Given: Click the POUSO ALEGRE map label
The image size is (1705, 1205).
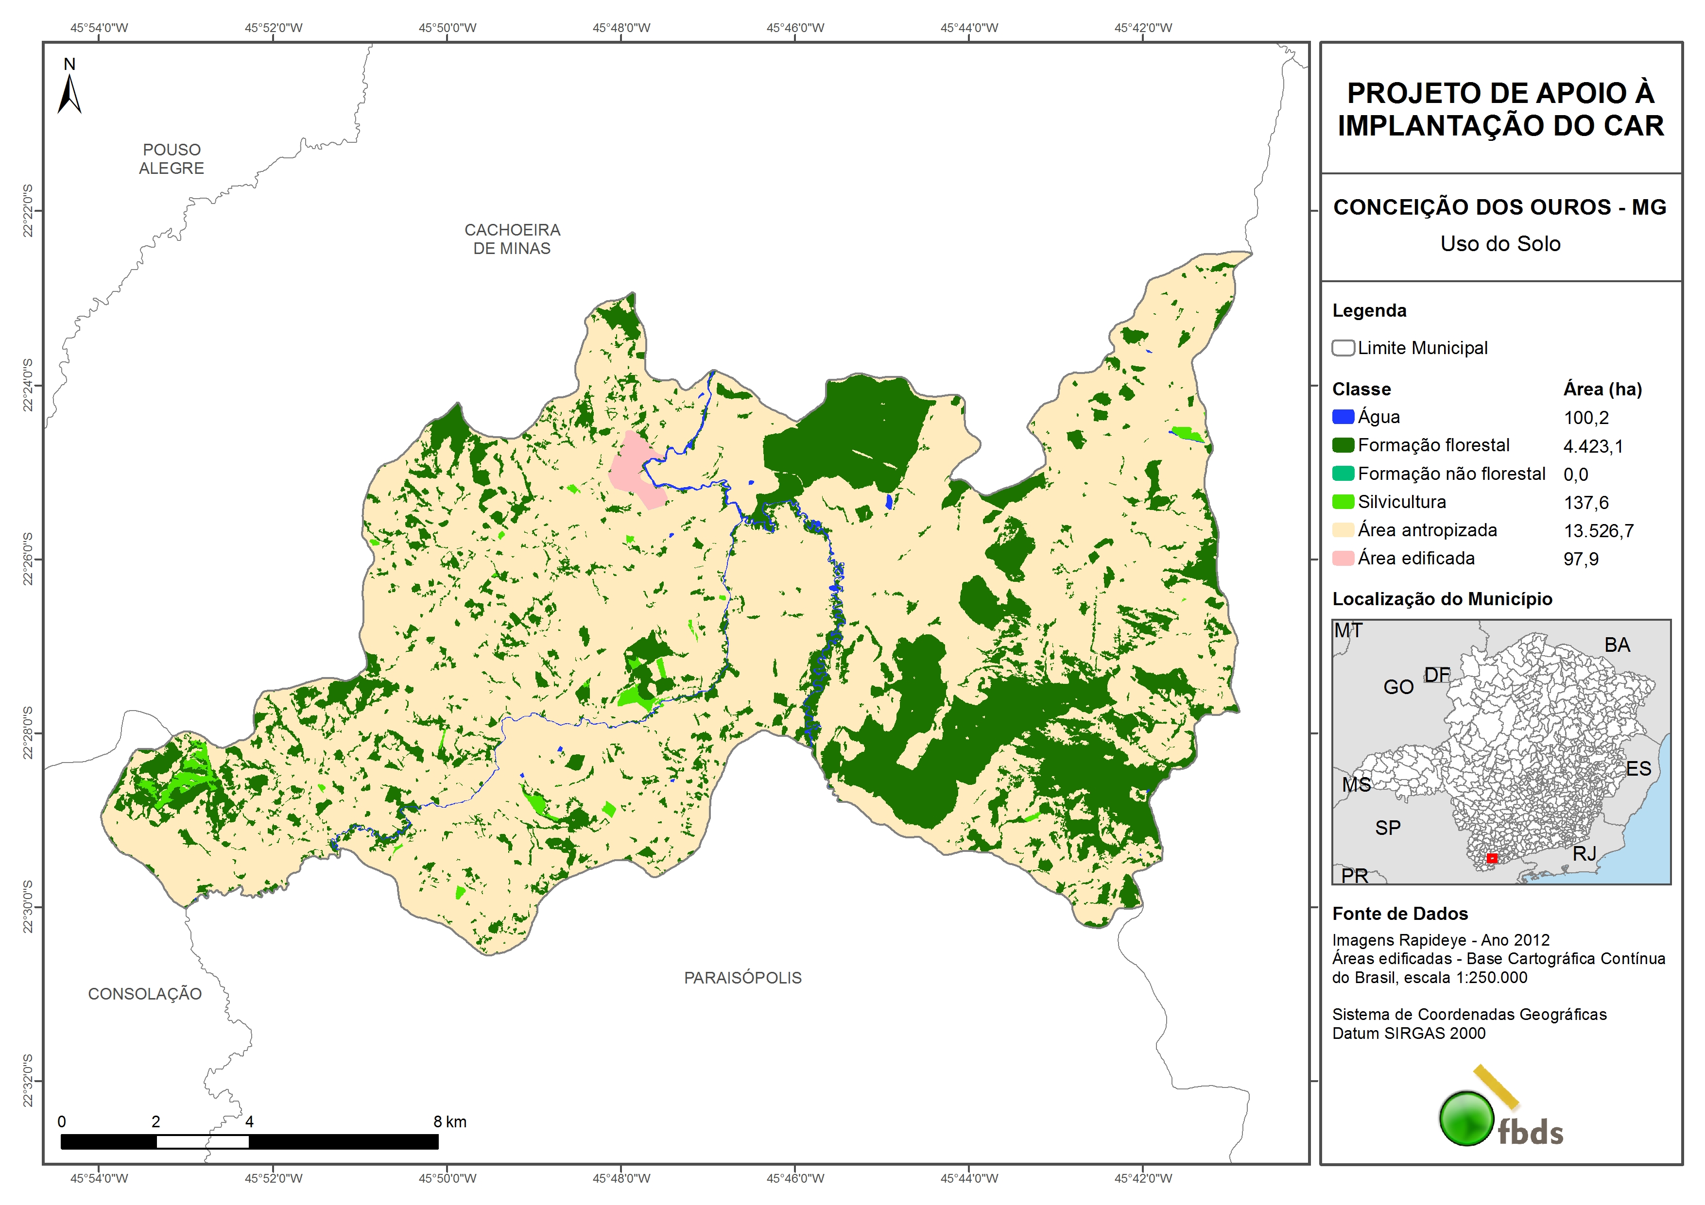Looking at the screenshot, I should point(171,159).
